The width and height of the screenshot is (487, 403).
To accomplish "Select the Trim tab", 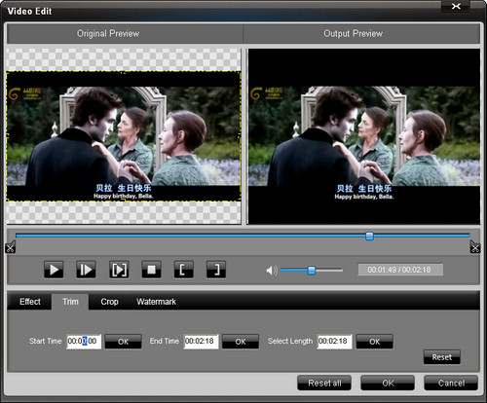I will pos(70,302).
